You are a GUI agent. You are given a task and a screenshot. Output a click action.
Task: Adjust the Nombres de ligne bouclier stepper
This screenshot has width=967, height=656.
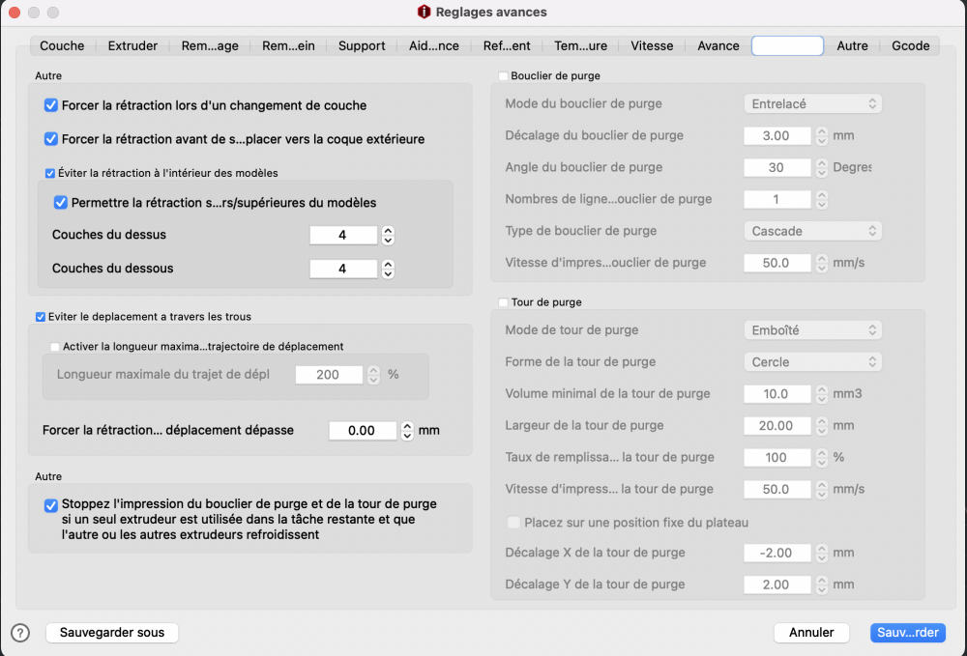(821, 199)
